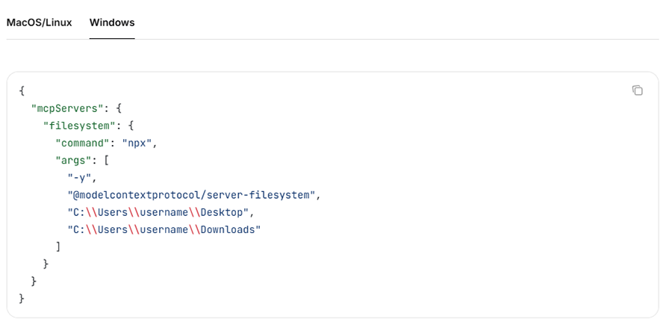Viewport: 672px width, 334px height.
Task: Click the opening brace on the first line
Action: pyautogui.click(x=22, y=90)
